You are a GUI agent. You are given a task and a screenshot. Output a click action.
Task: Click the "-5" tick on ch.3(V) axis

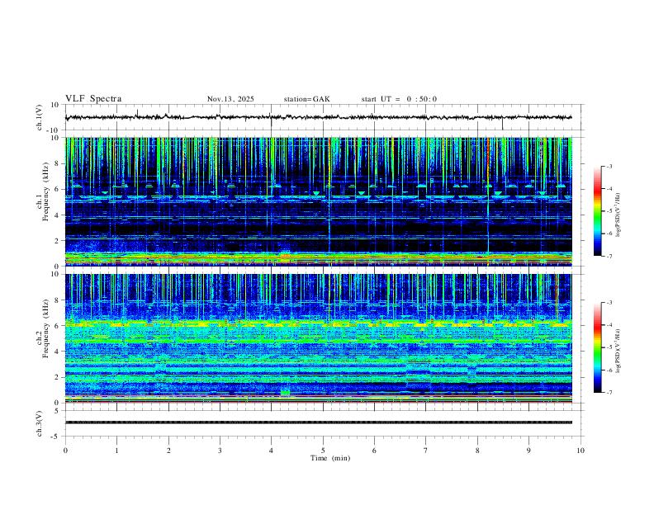click(x=56, y=437)
